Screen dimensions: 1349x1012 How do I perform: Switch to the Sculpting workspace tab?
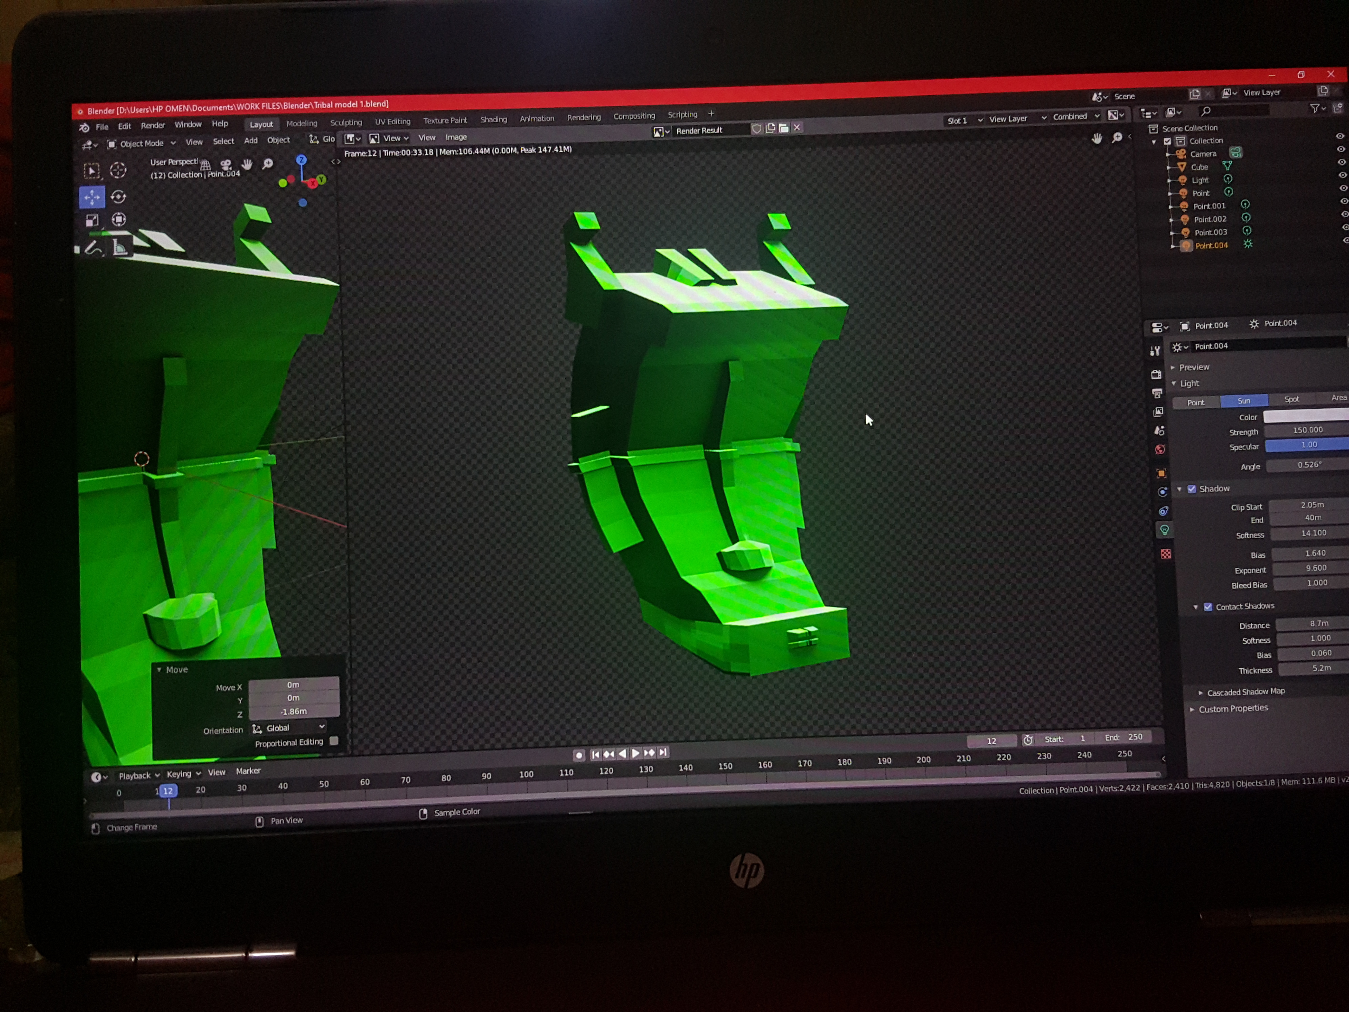click(346, 123)
